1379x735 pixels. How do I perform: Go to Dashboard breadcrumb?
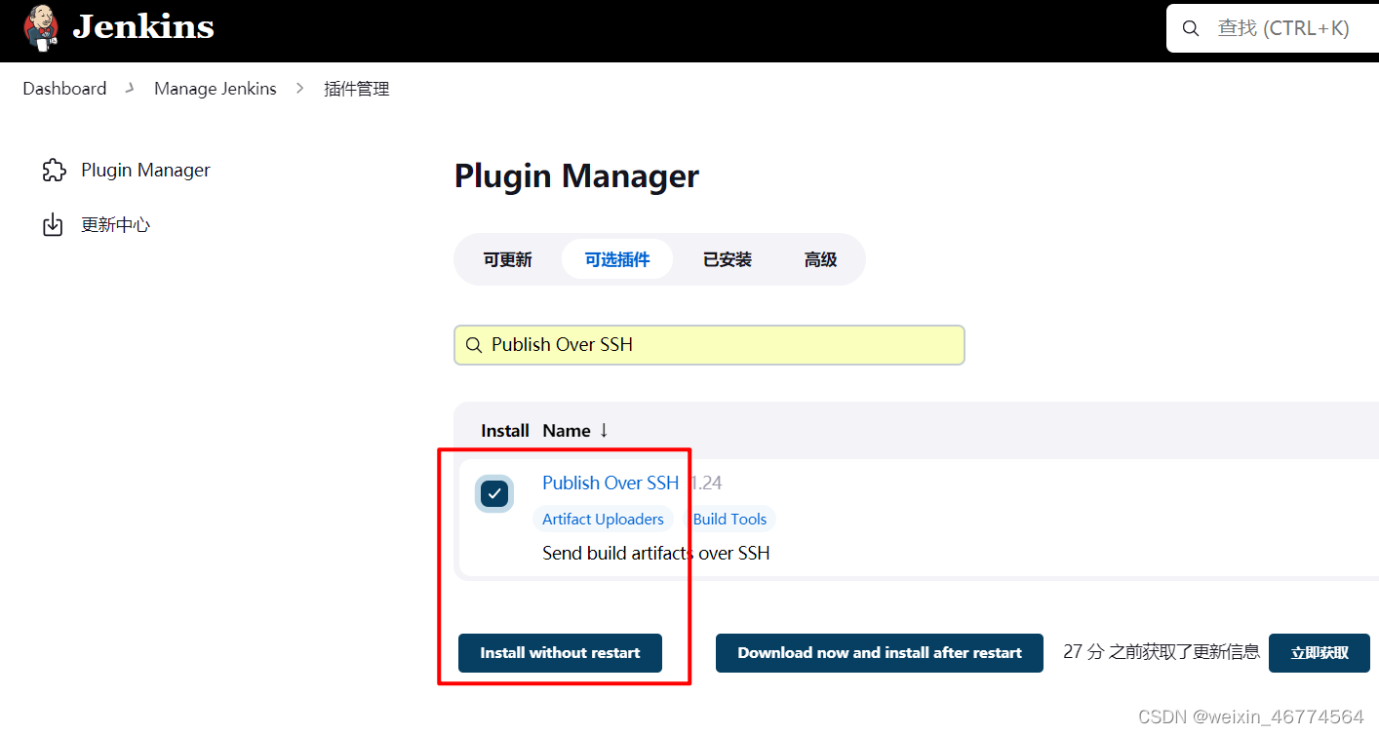(64, 89)
